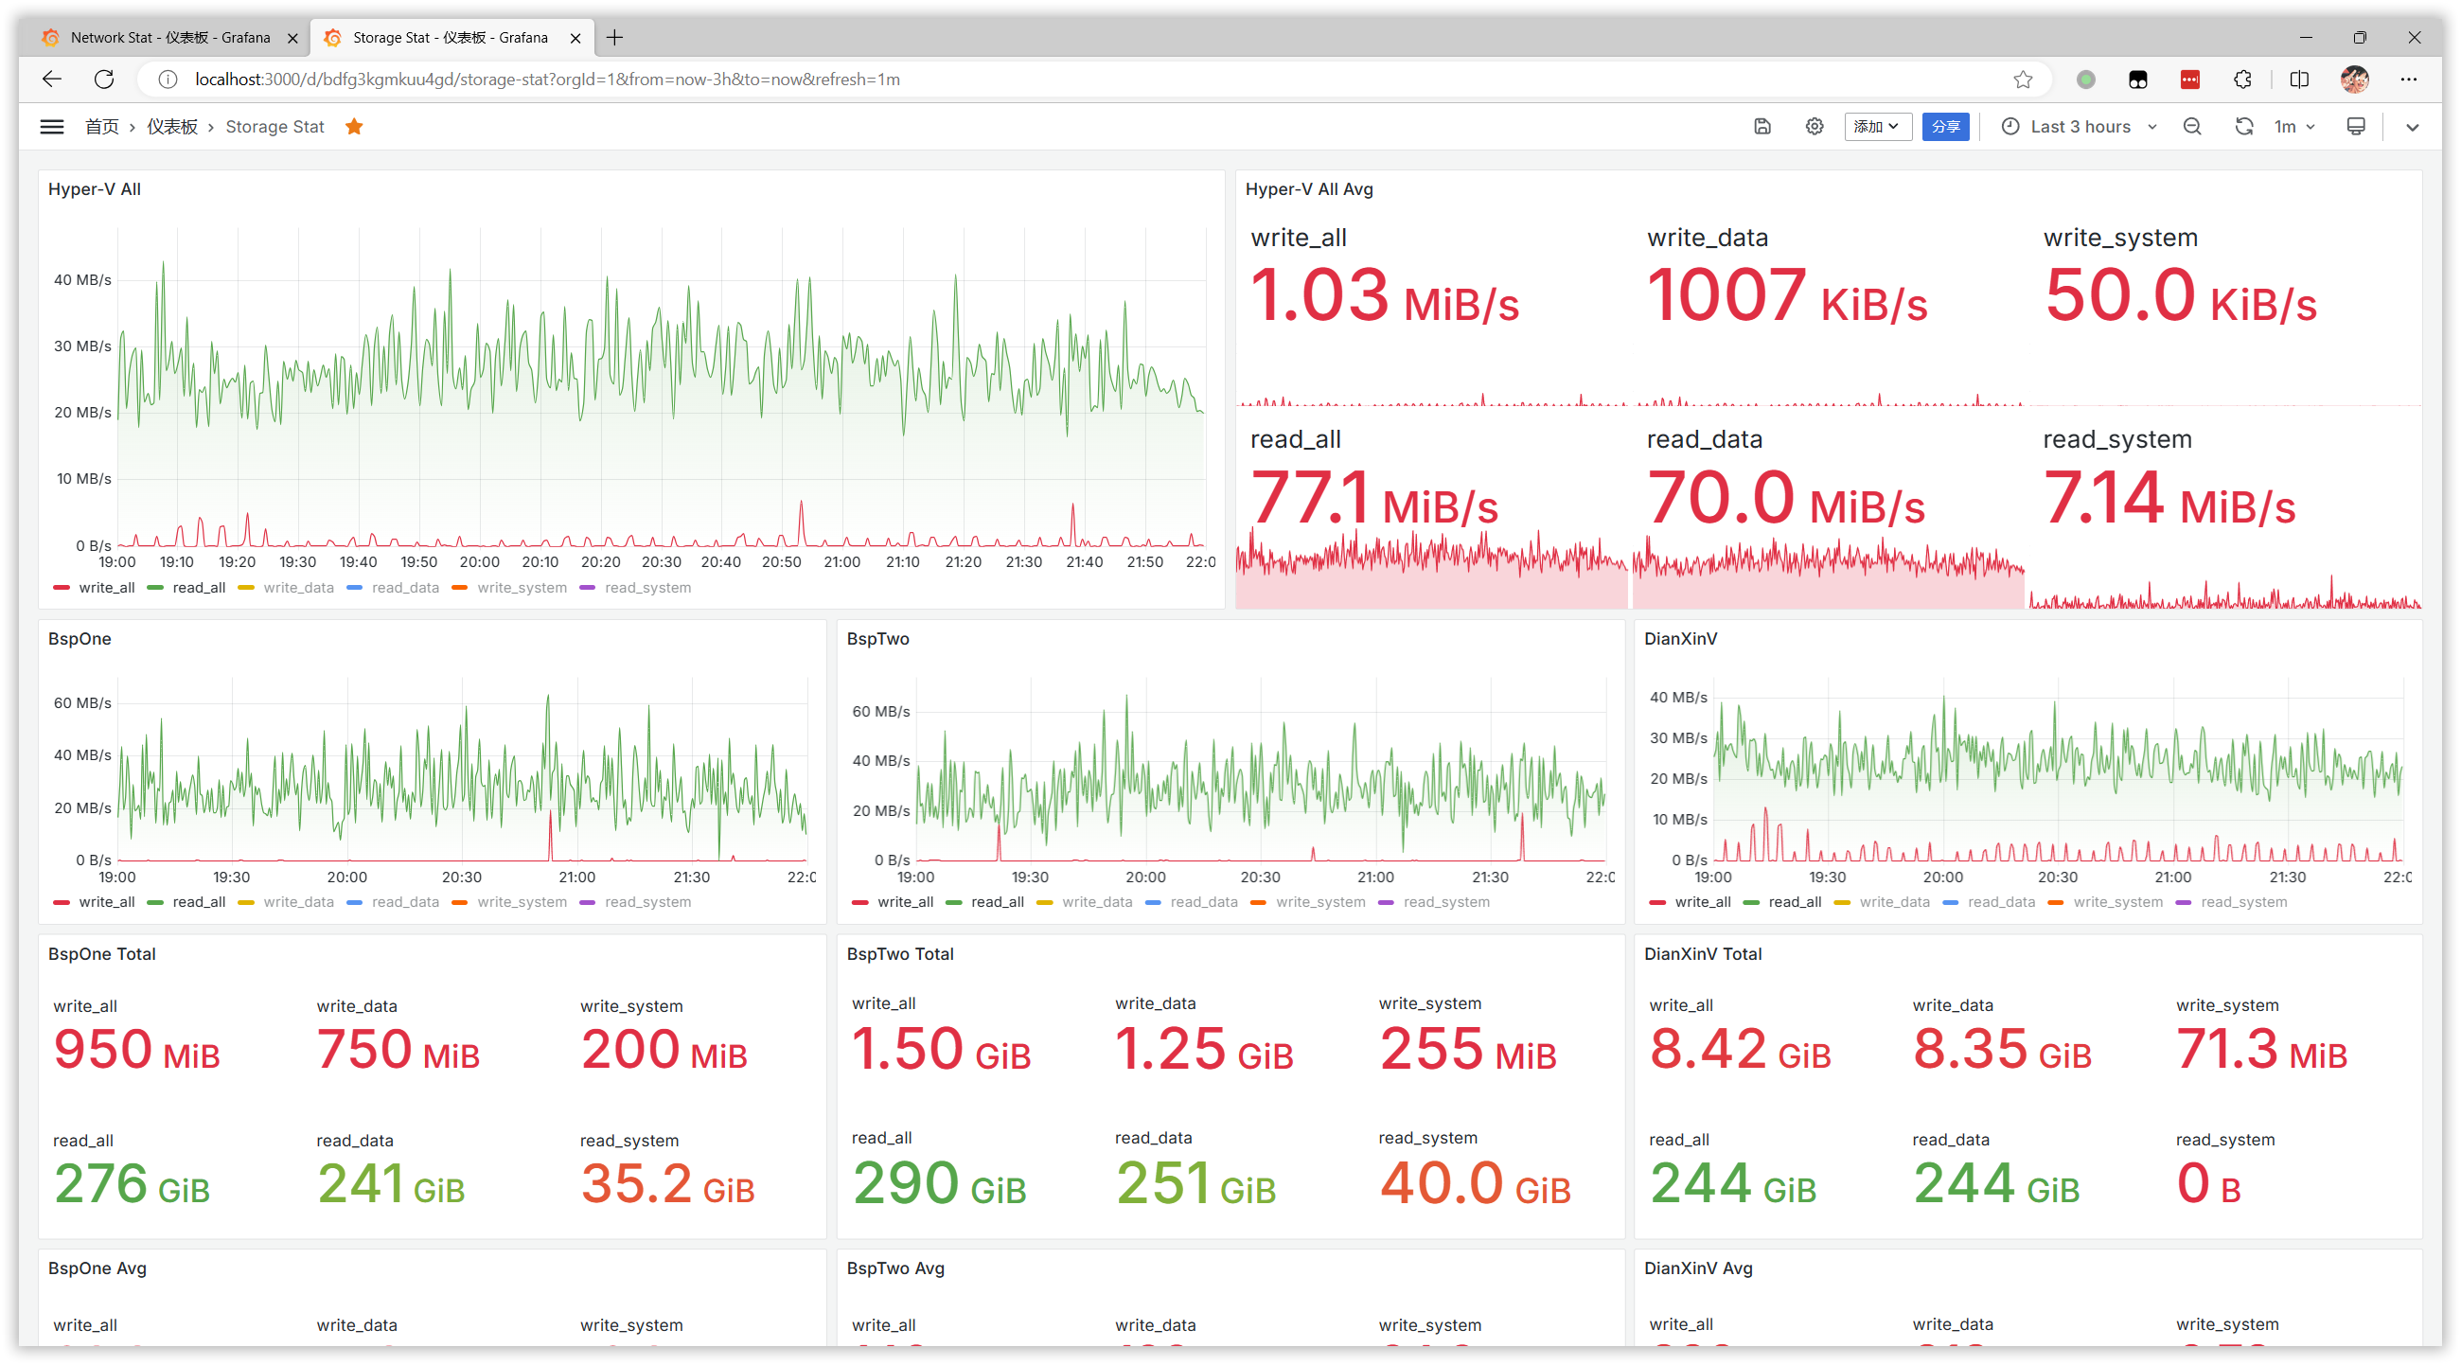Zoom out the time range

(2192, 127)
